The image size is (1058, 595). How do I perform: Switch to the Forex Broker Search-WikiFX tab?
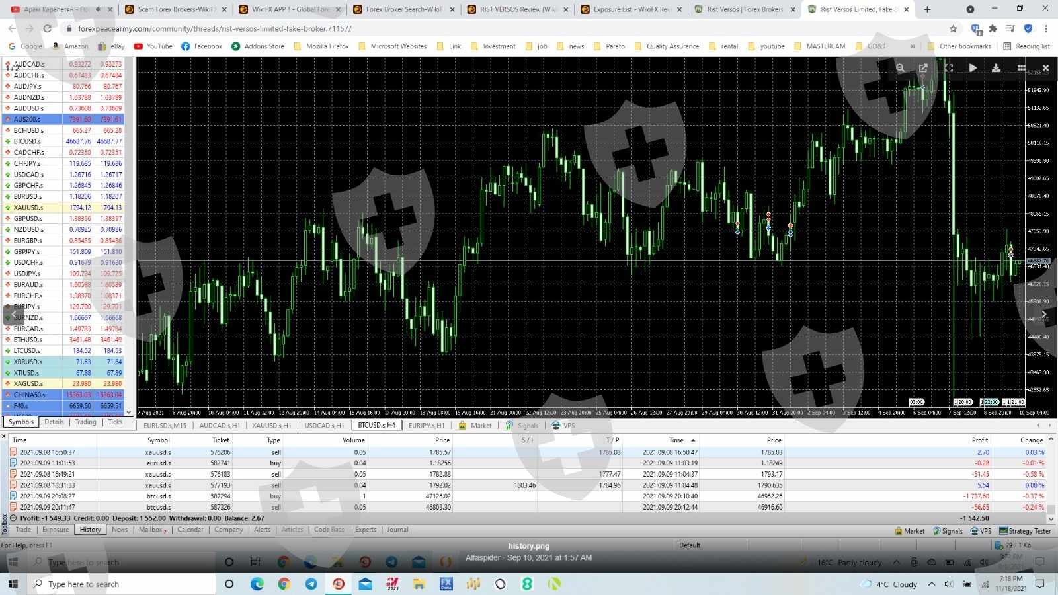point(403,9)
